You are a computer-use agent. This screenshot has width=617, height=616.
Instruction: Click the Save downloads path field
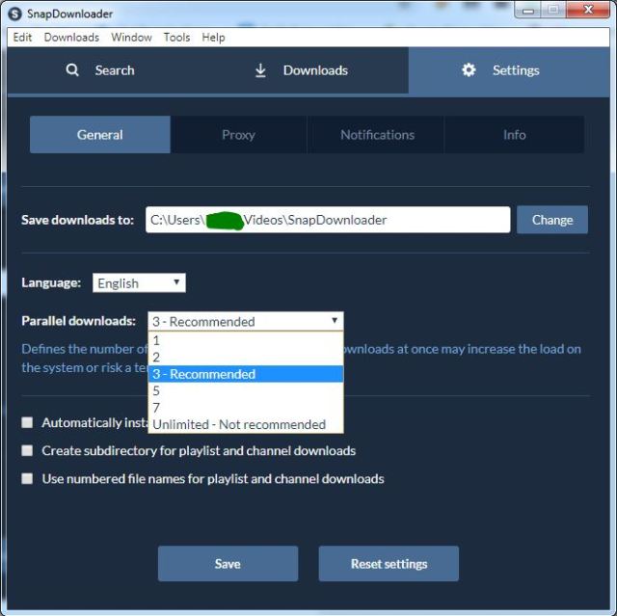(x=328, y=220)
